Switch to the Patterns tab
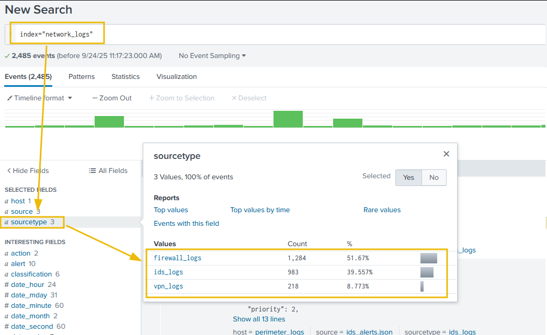This screenshot has height=335, width=547. point(82,77)
